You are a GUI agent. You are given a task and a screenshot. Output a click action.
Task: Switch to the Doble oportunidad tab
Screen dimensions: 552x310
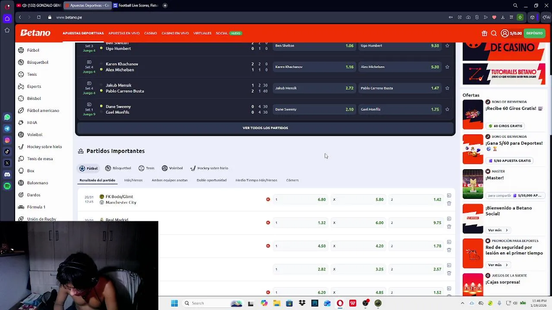(x=211, y=180)
